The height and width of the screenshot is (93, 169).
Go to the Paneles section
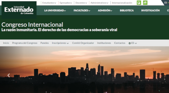click(45, 43)
